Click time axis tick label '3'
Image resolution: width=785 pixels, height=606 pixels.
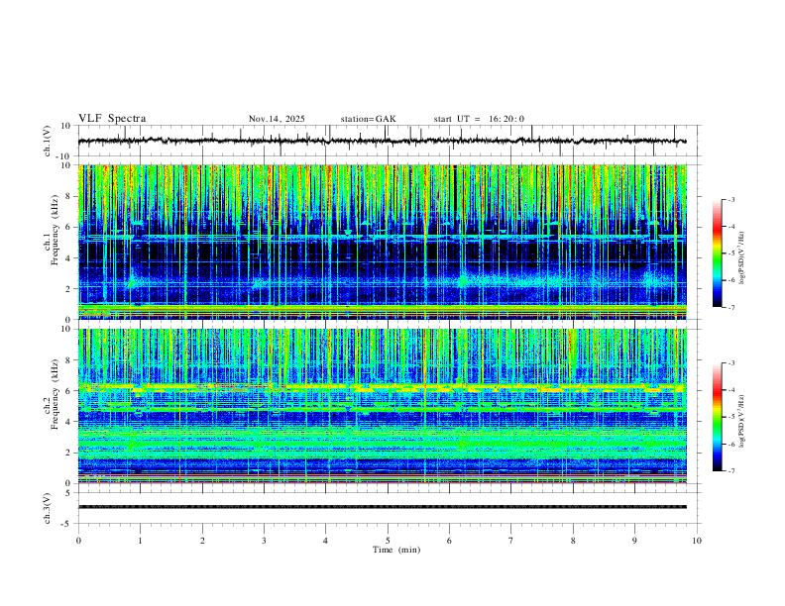click(264, 541)
